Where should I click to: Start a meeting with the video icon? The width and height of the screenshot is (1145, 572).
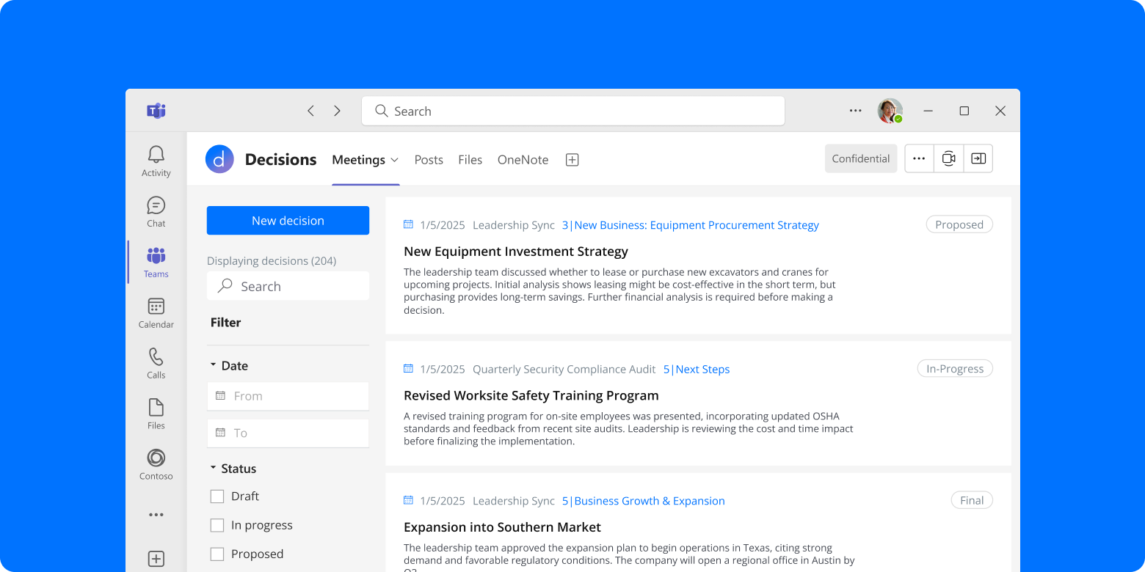(x=948, y=158)
